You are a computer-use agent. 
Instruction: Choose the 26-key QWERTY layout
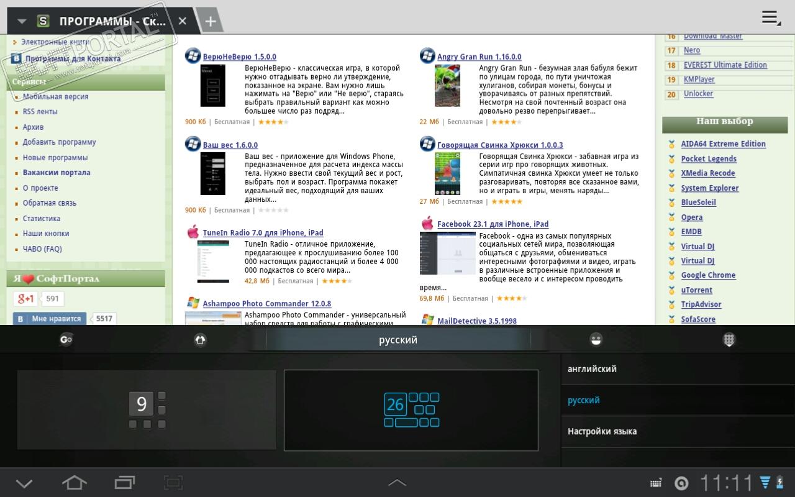click(411, 410)
